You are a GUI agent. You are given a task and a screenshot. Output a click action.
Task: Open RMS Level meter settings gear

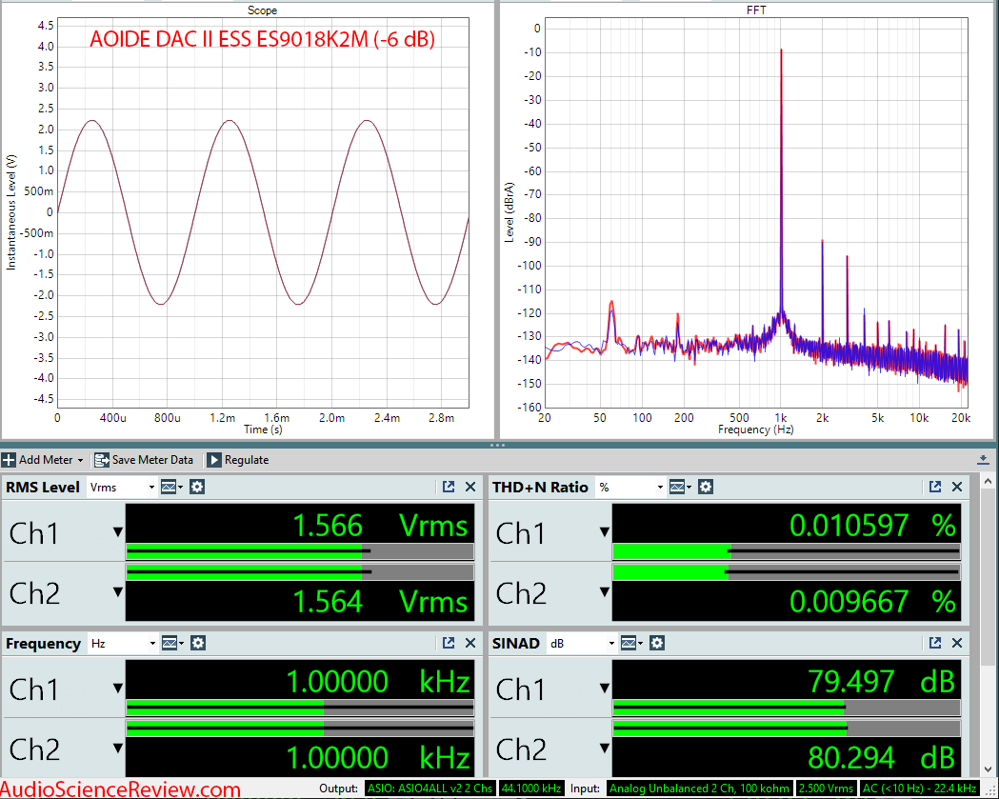tap(197, 488)
